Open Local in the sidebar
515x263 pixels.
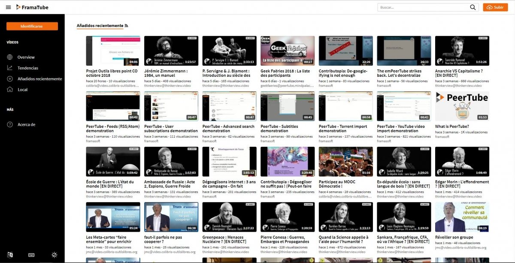pos(23,89)
